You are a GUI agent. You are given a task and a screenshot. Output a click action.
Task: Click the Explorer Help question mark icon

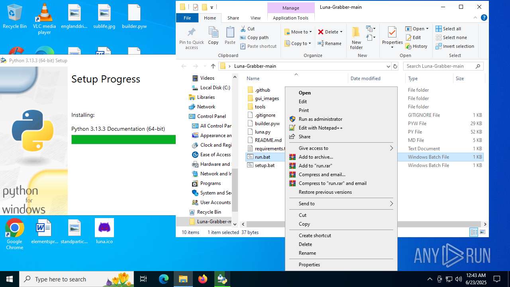pyautogui.click(x=484, y=18)
